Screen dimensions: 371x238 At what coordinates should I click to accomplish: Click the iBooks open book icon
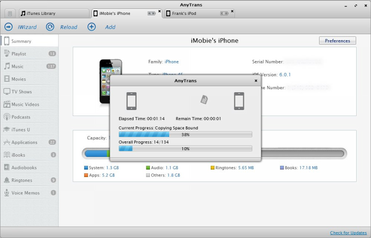click(6, 155)
